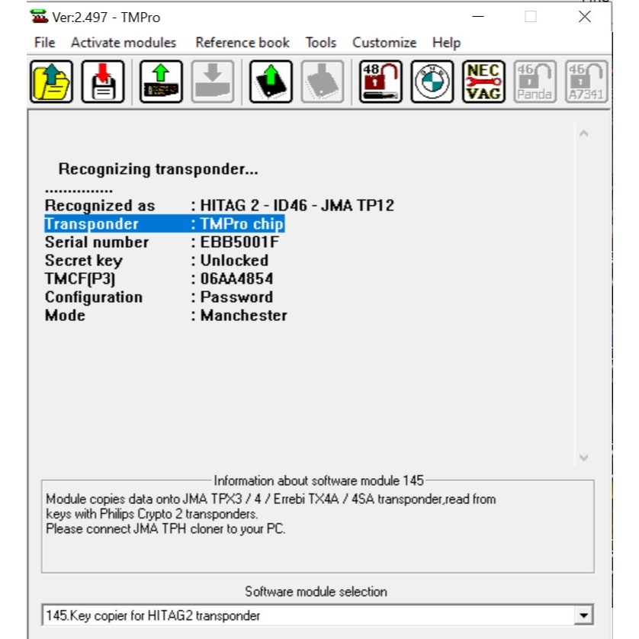Open the Tools menu
The width and height of the screenshot is (639, 639).
pyautogui.click(x=321, y=43)
